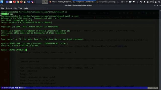Open the Wi-Fi network indicator

(x=134, y=2)
